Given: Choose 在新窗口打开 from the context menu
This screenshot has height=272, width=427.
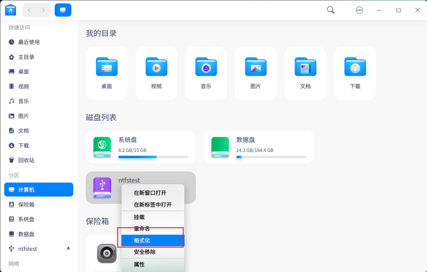Looking at the screenshot, I should click(153, 193).
